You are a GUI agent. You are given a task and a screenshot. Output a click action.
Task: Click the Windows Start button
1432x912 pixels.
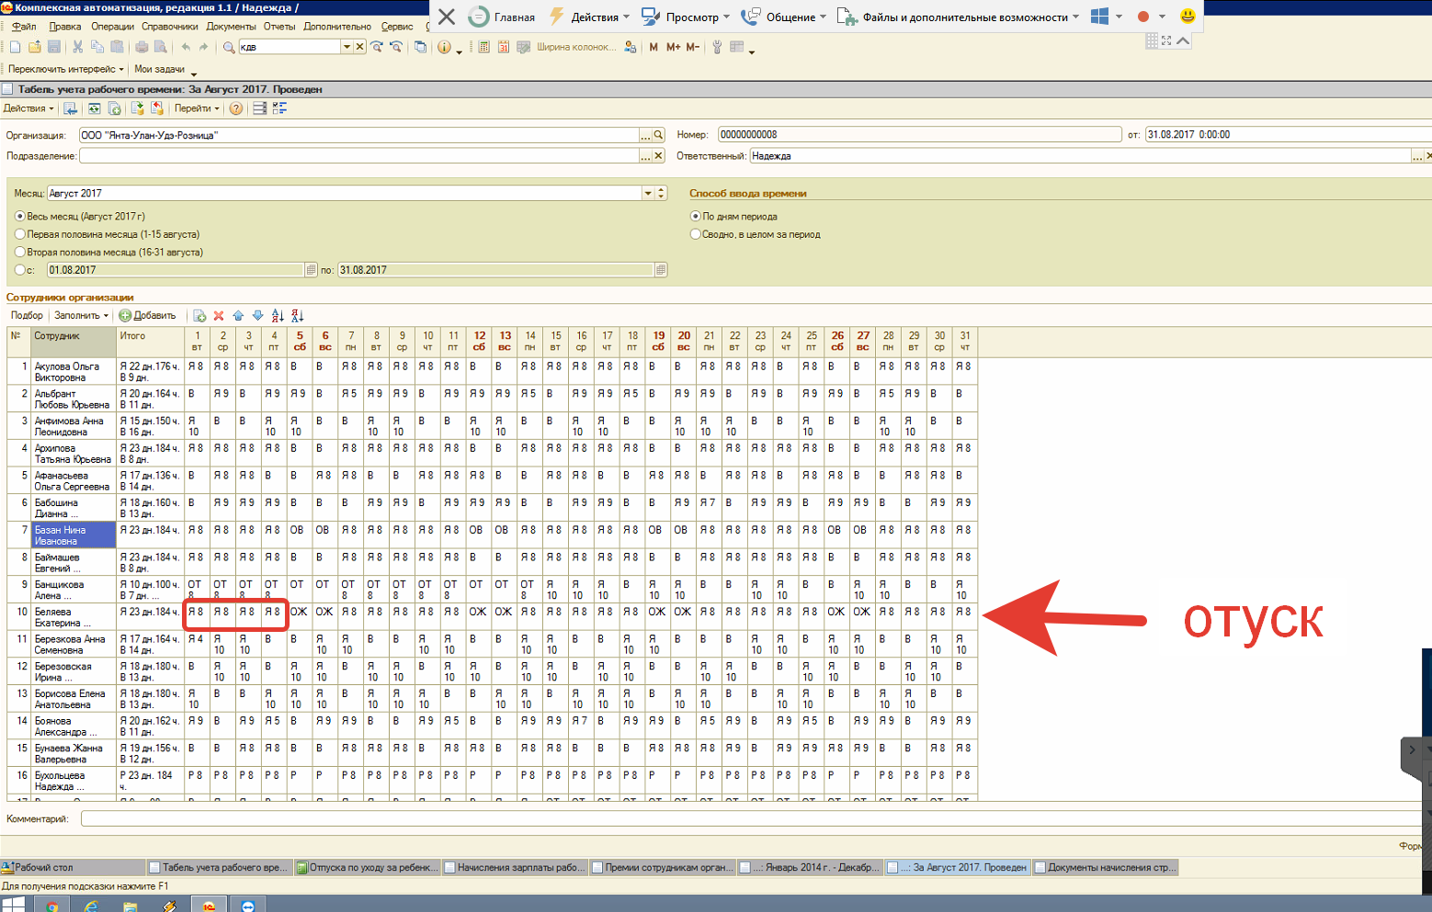[x=13, y=905]
